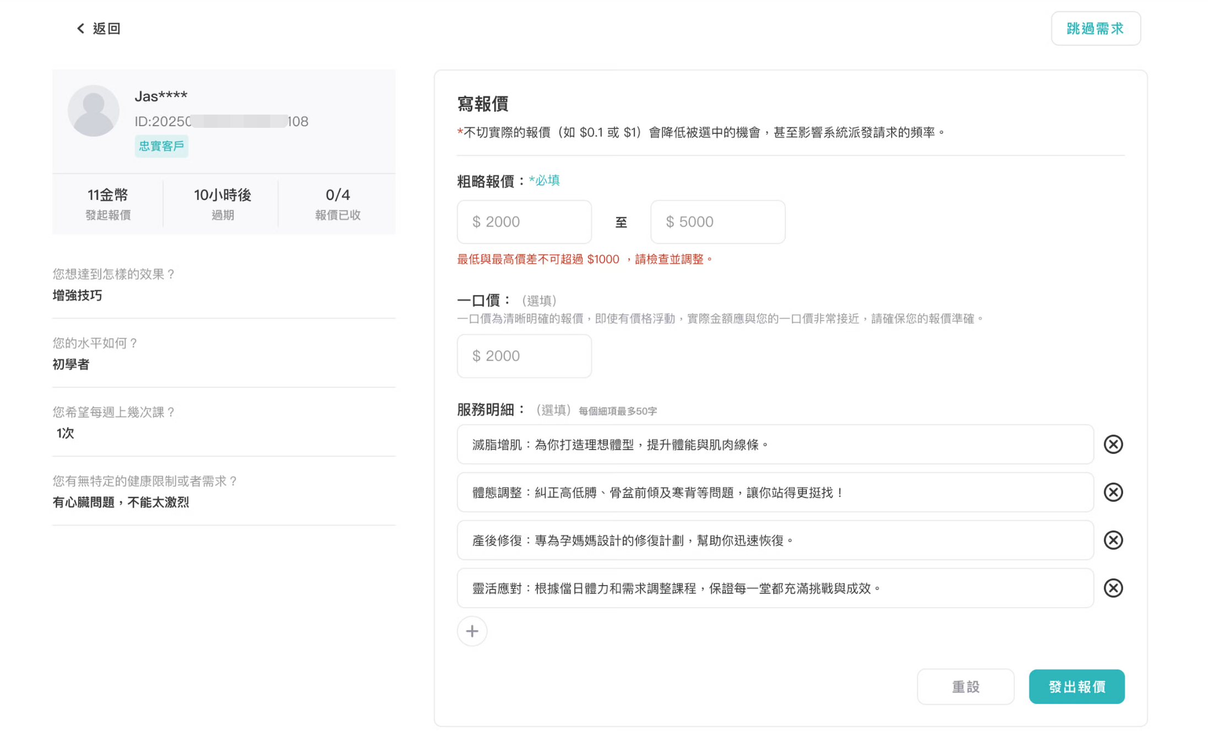The image size is (1208, 747).
Task: Edit the 減脂增肌 service detail text
Action: 775,444
